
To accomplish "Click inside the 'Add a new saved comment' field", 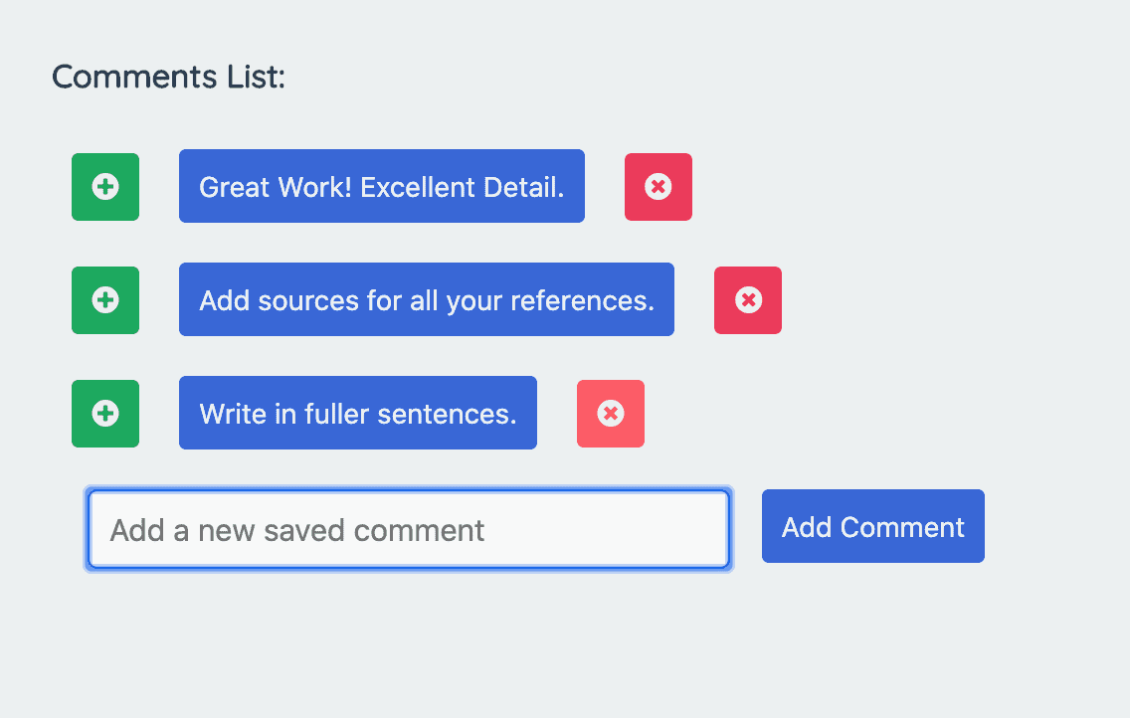I will [x=408, y=529].
